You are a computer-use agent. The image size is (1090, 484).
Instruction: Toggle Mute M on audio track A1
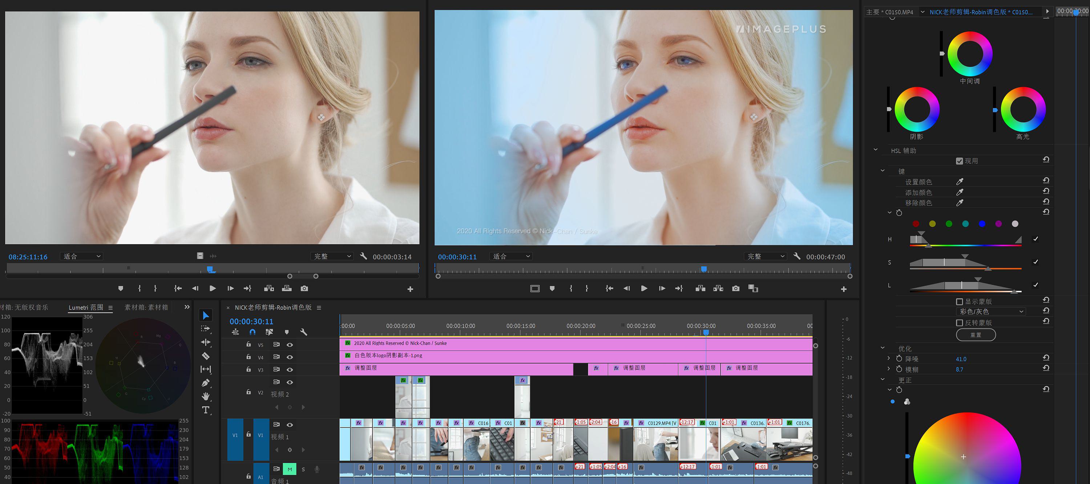(290, 469)
